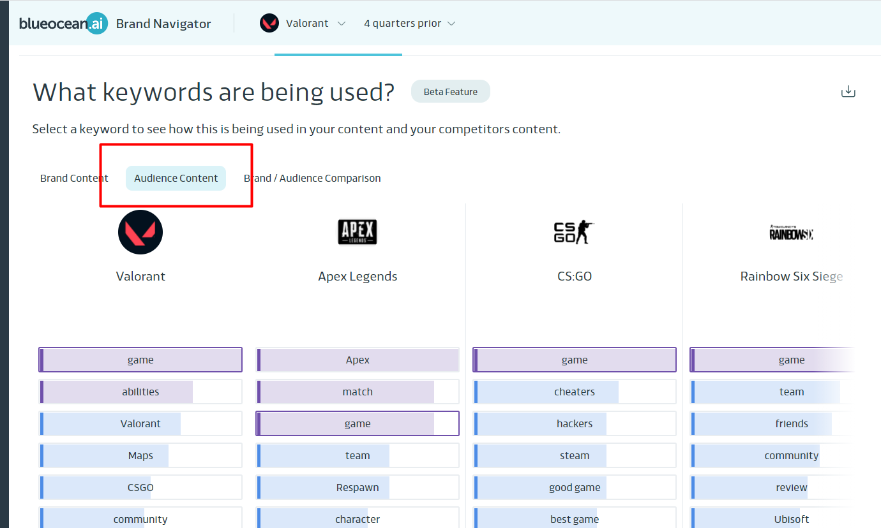Select keyword cheaters under CS:GO
The height and width of the screenshot is (528, 881).
[575, 392]
